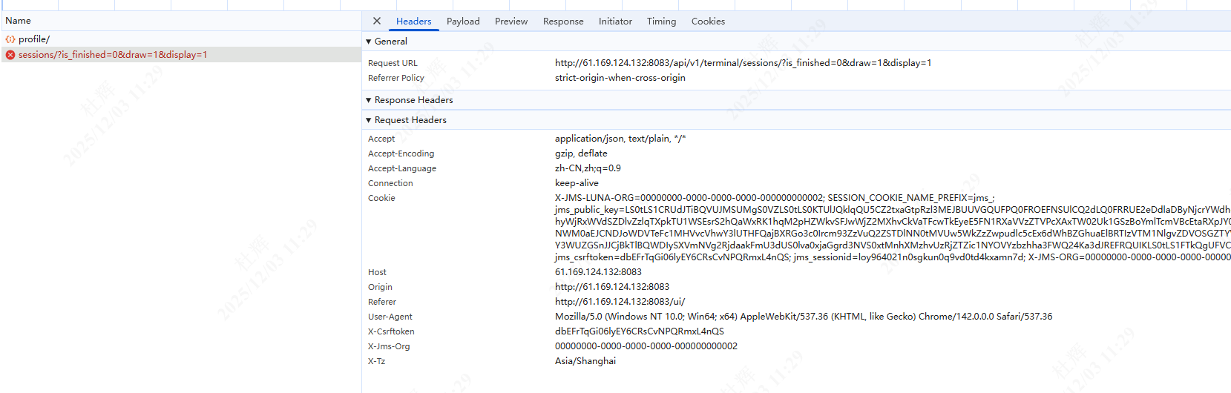Click the JSON icon next to profile/
The width and height of the screenshot is (1231, 393).
tap(10, 39)
